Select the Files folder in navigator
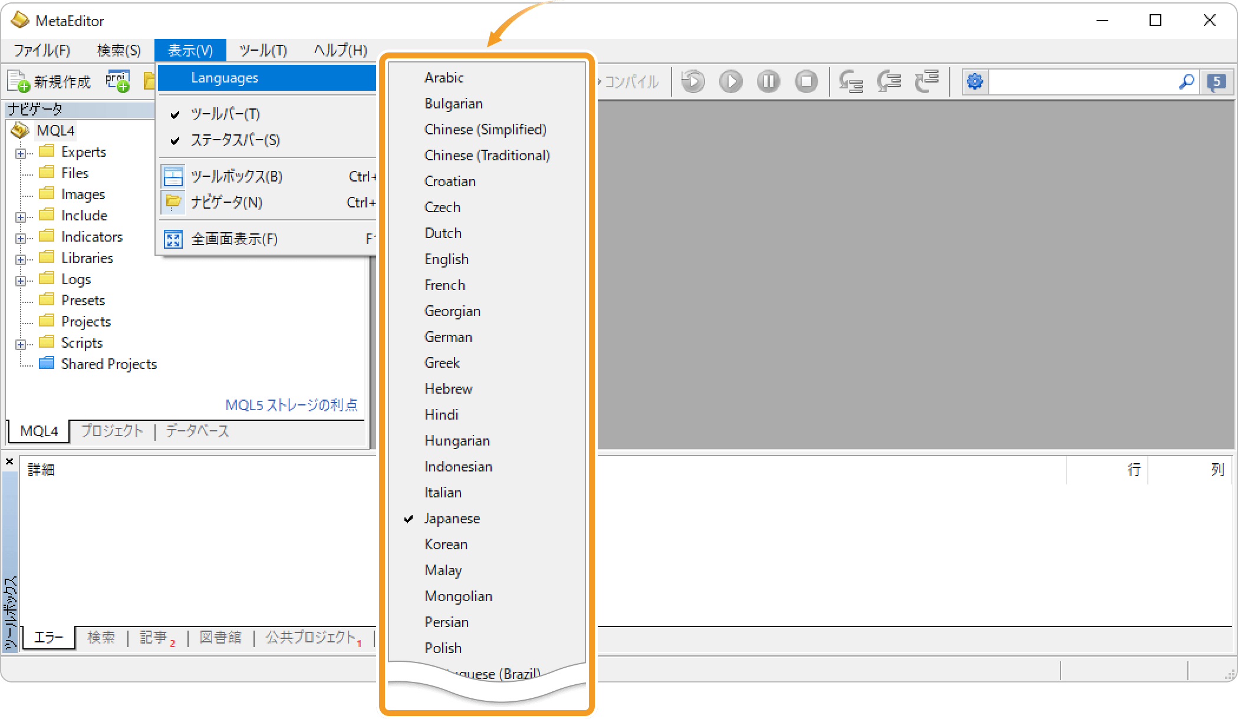This screenshot has width=1238, height=719. (75, 173)
